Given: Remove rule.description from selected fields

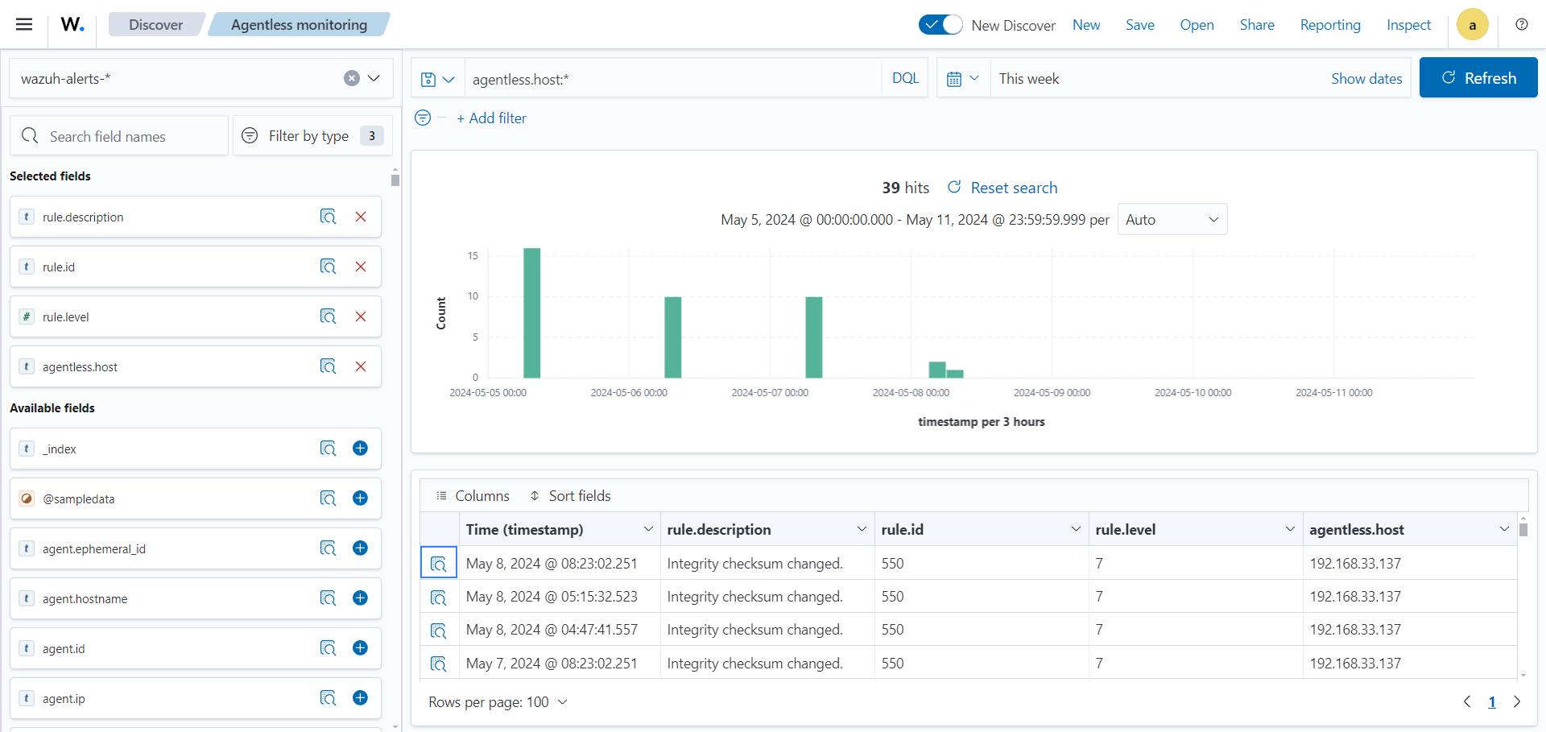Looking at the screenshot, I should [x=361, y=217].
